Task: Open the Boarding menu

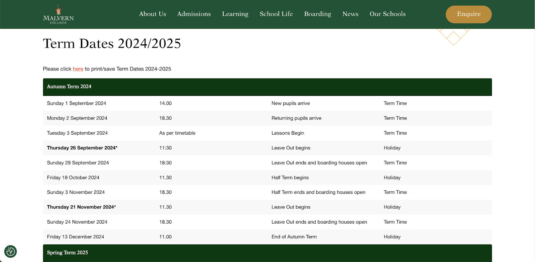Action: [x=318, y=14]
